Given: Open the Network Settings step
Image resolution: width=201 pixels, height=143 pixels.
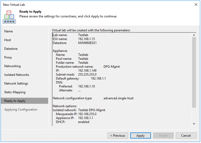Looking at the screenshot, I should pos(16,83).
